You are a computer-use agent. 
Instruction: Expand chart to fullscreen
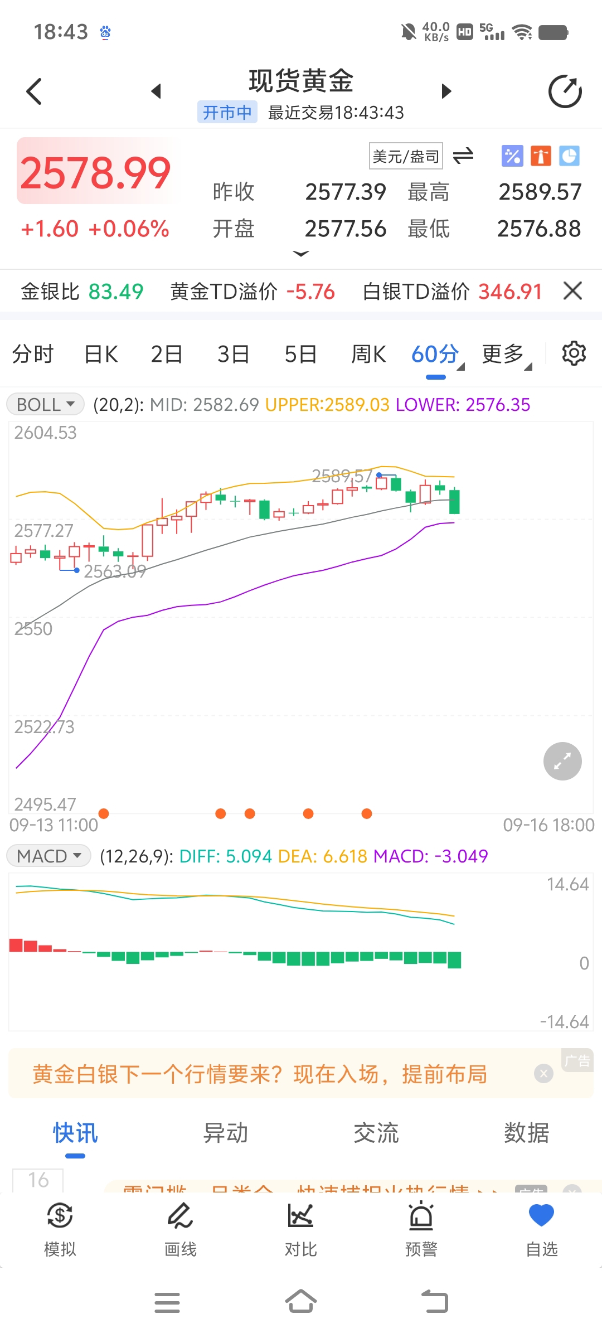coord(562,761)
